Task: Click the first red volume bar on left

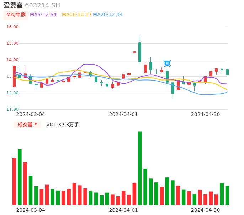Action: tap(14, 181)
